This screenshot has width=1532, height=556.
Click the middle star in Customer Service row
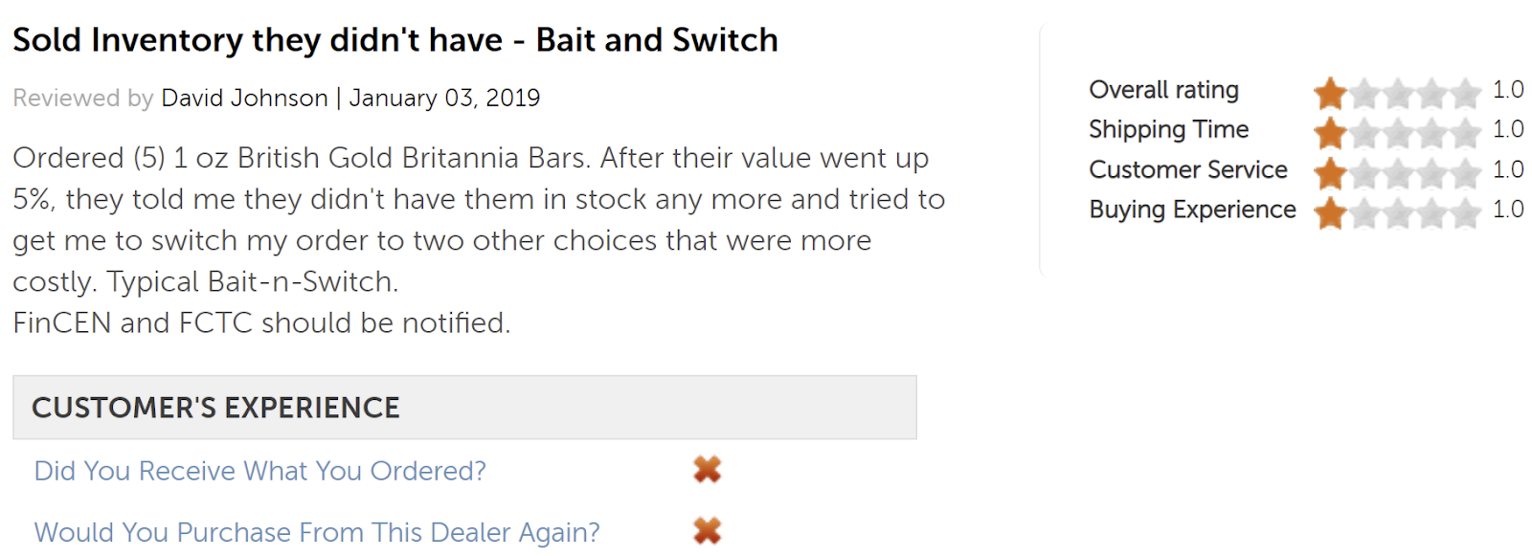1398,173
